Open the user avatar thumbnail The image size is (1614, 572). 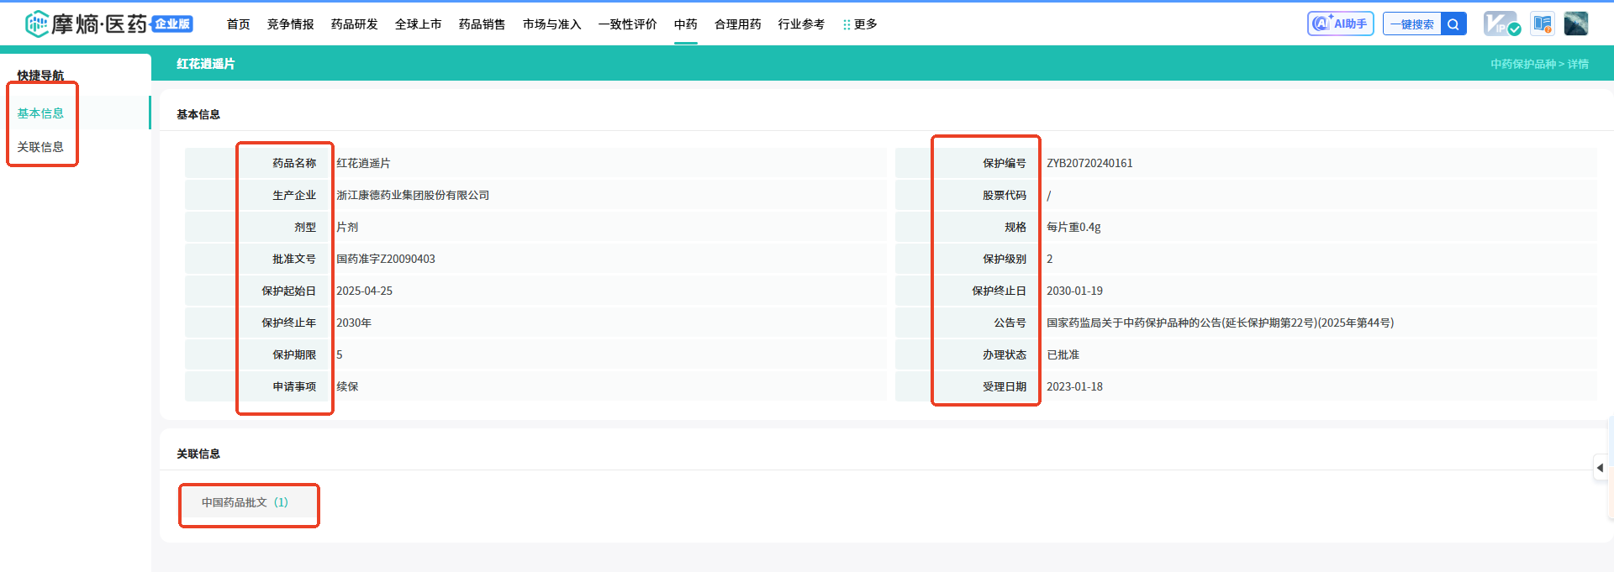[x=1576, y=24]
